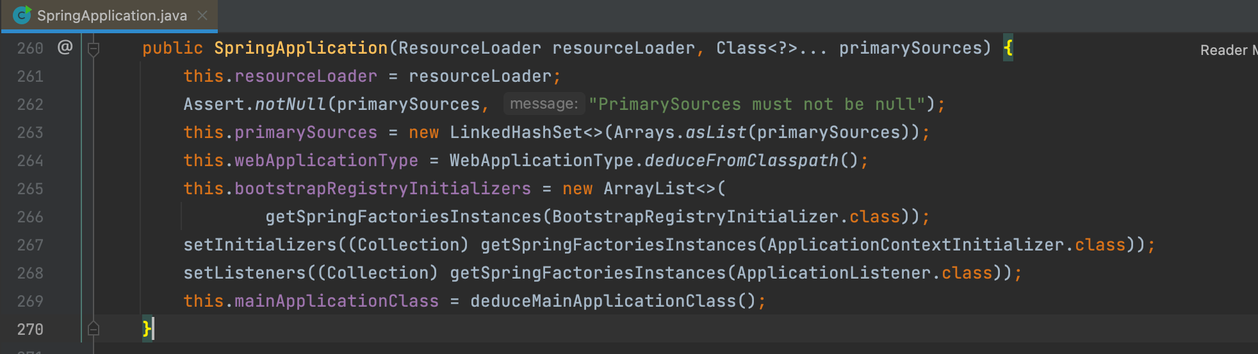Viewport: 1258px width, 354px height.
Task: Click the setListeners method call on line 268
Action: click(245, 273)
